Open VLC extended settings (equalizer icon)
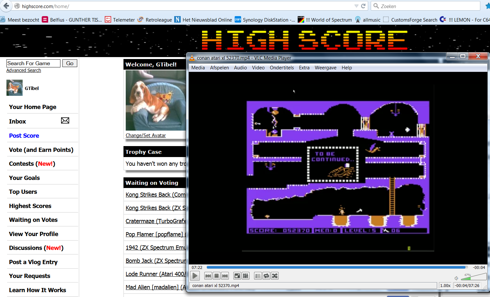 tap(246, 276)
